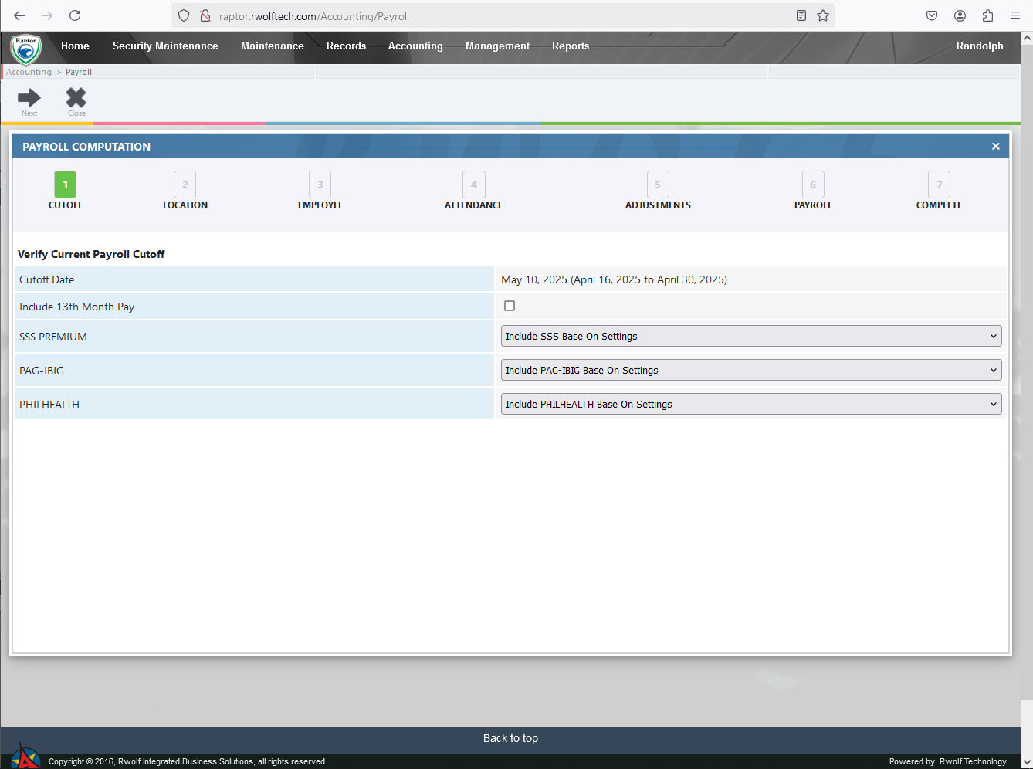This screenshot has width=1033, height=769.
Task: Open the browser account profile icon
Action: pyautogui.click(x=960, y=15)
